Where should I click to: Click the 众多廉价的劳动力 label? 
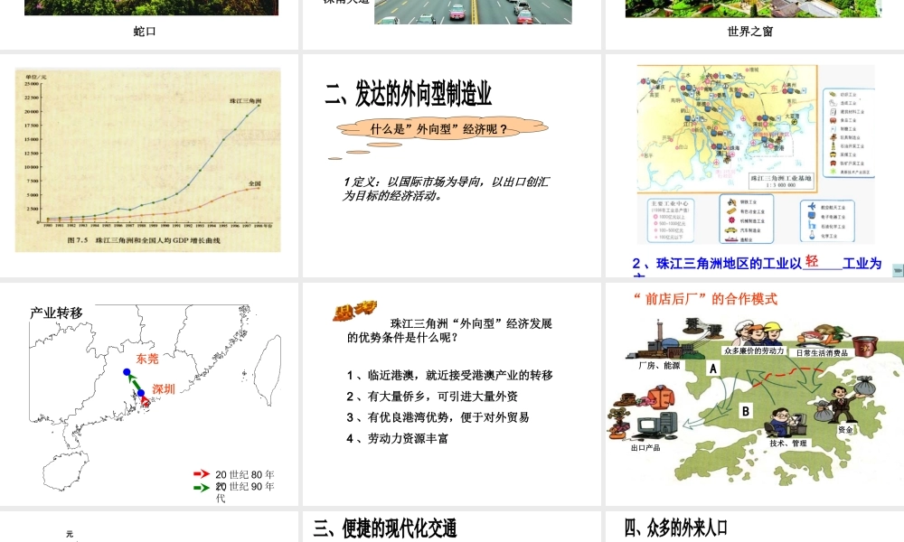754,350
